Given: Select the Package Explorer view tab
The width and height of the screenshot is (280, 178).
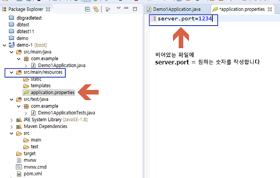Looking at the screenshot, I should pos(26,9).
